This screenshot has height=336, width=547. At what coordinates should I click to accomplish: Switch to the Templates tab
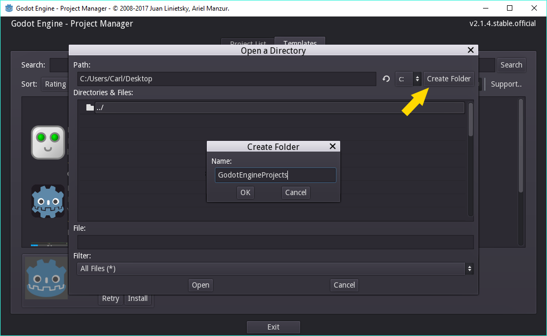pos(300,41)
